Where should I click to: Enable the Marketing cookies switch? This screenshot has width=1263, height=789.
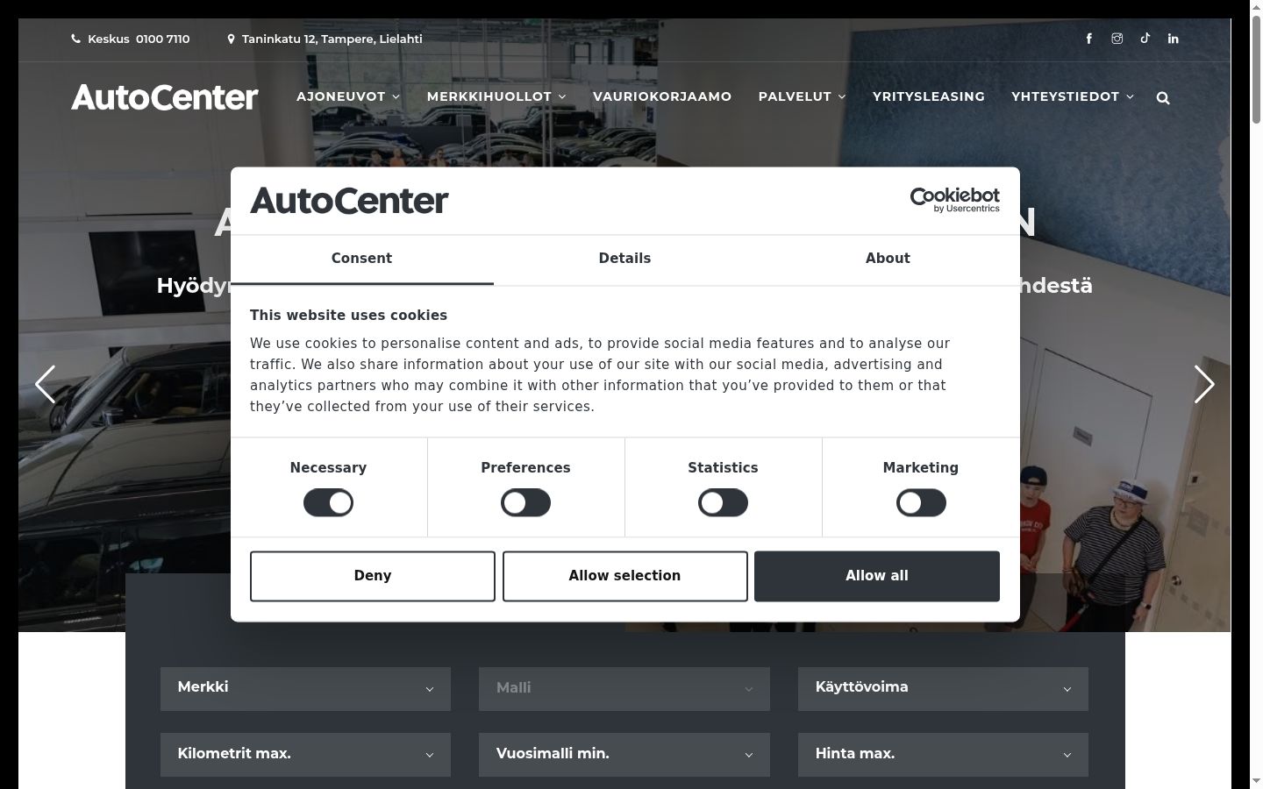pyautogui.click(x=921, y=502)
